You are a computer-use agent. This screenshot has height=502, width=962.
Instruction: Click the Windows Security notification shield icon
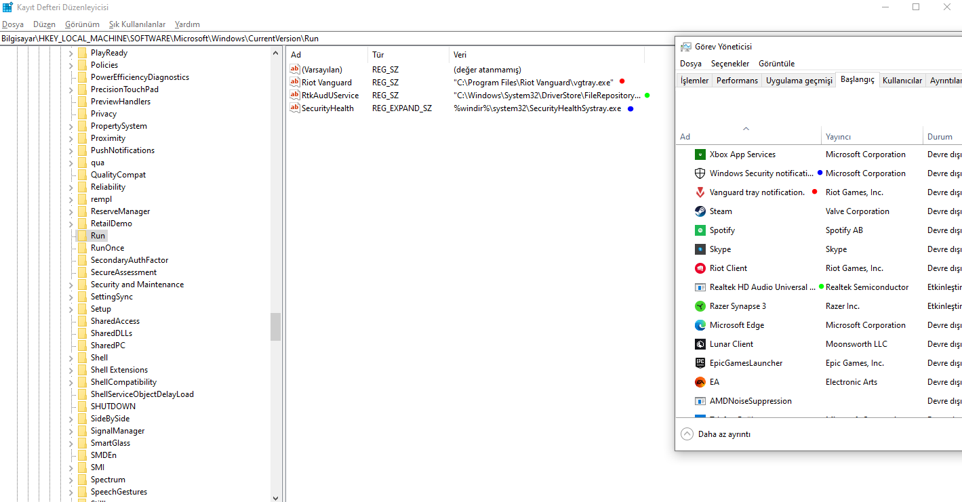[x=700, y=173]
